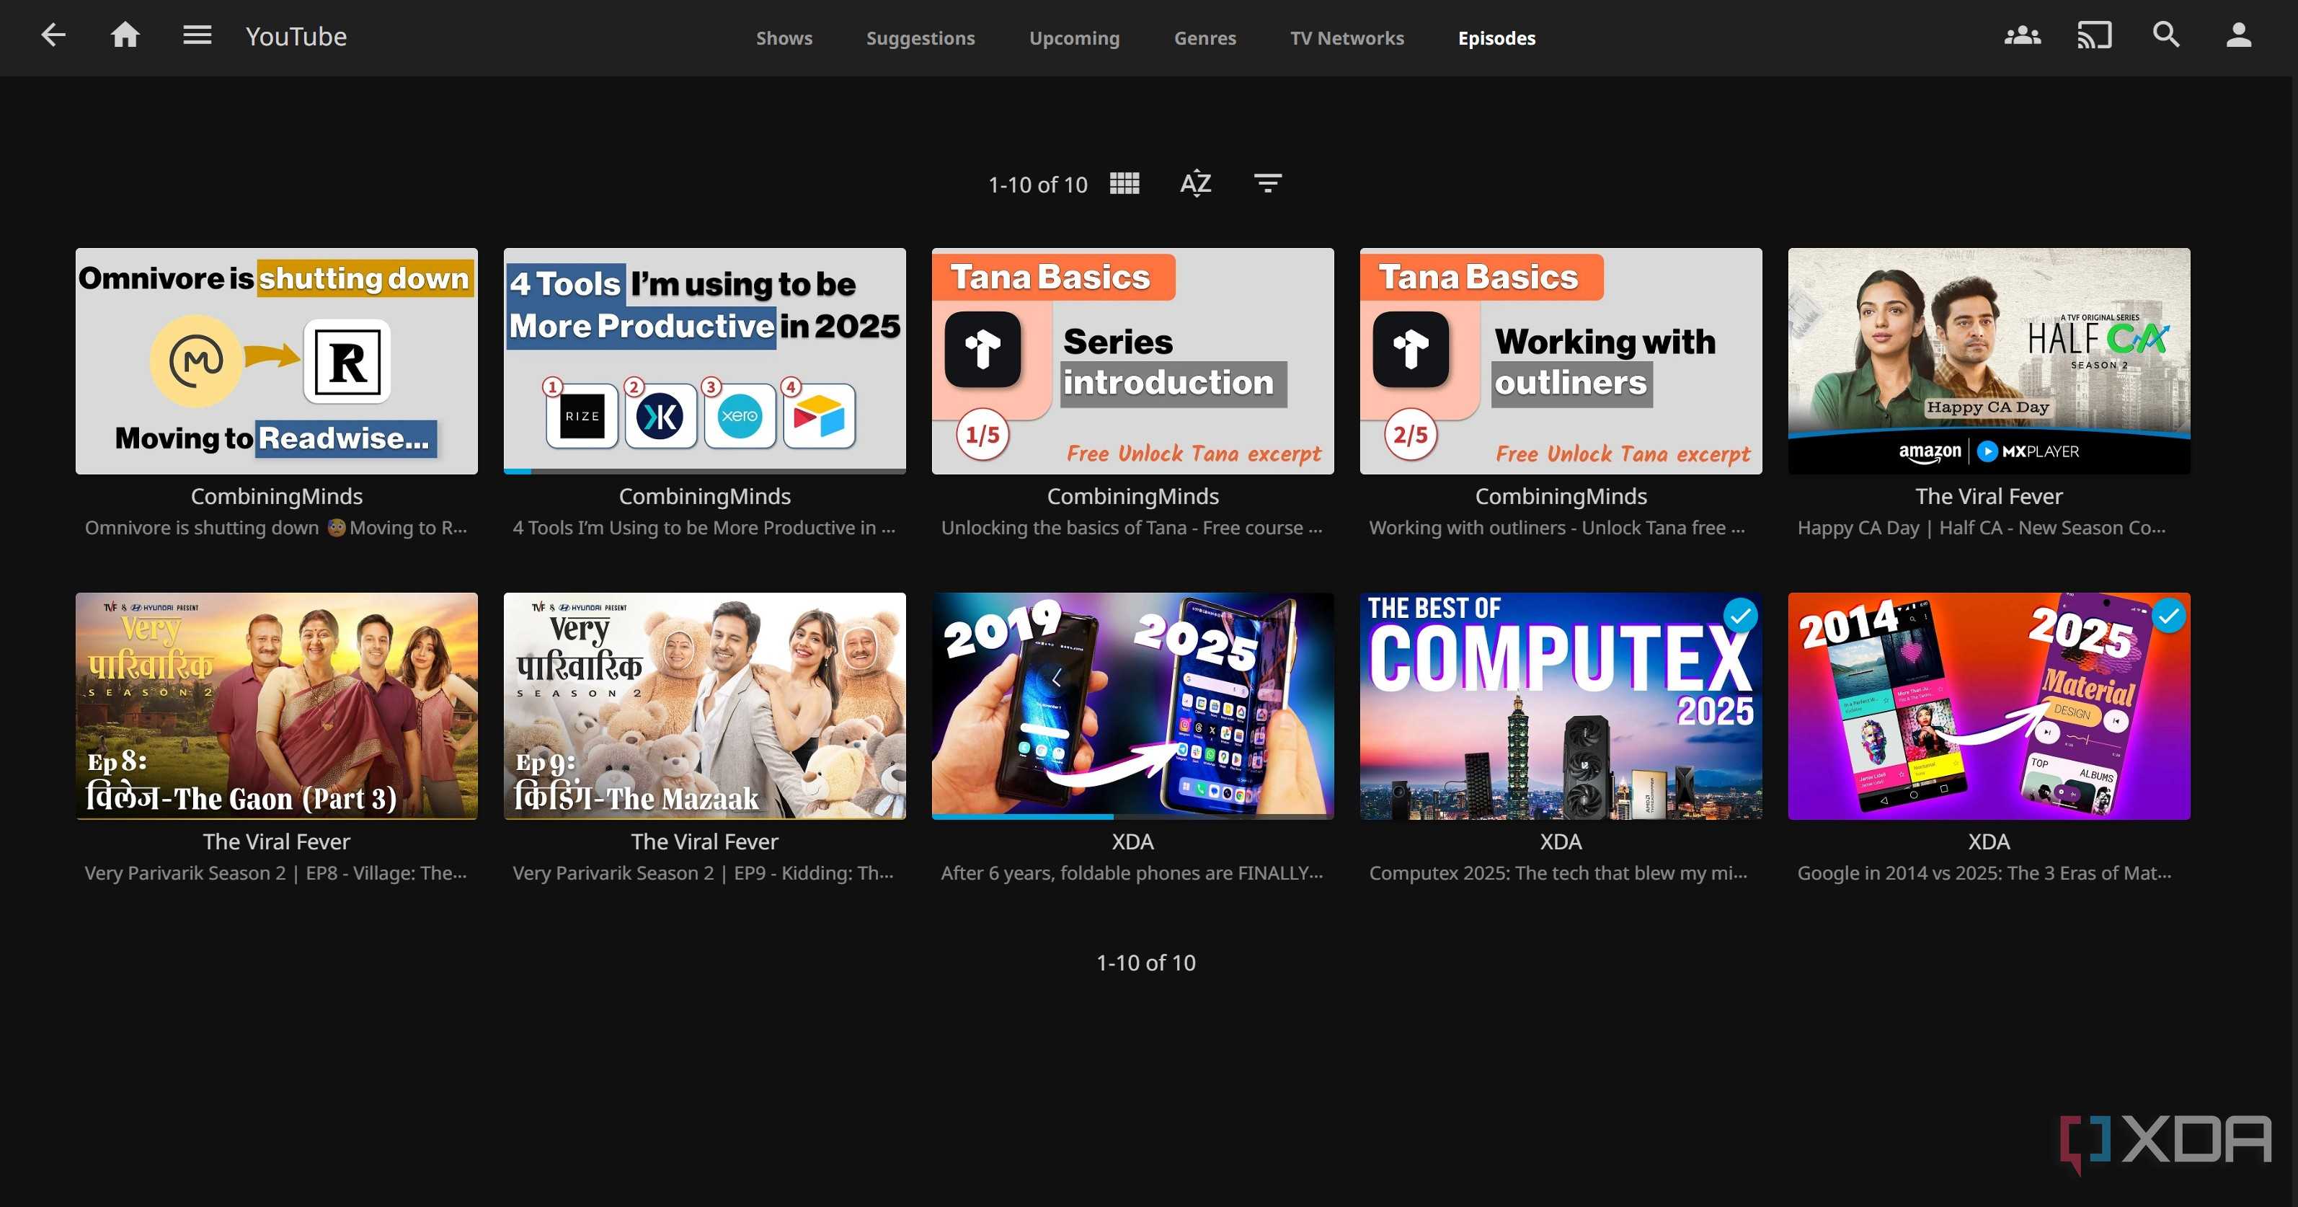Image resolution: width=2298 pixels, height=1207 pixels.
Task: Click The Viral Fever under Half CA video
Action: [1989, 496]
